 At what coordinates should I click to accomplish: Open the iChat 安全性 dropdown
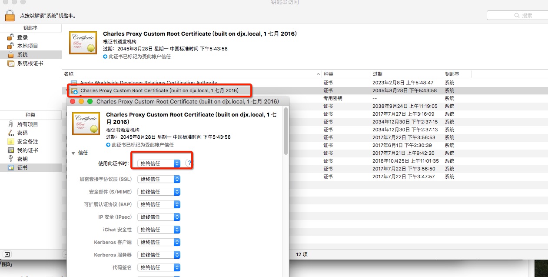(159, 230)
